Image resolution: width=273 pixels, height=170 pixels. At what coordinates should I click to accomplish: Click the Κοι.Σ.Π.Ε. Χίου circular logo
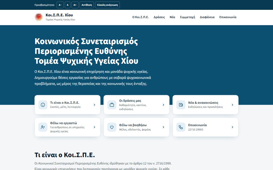39,17
